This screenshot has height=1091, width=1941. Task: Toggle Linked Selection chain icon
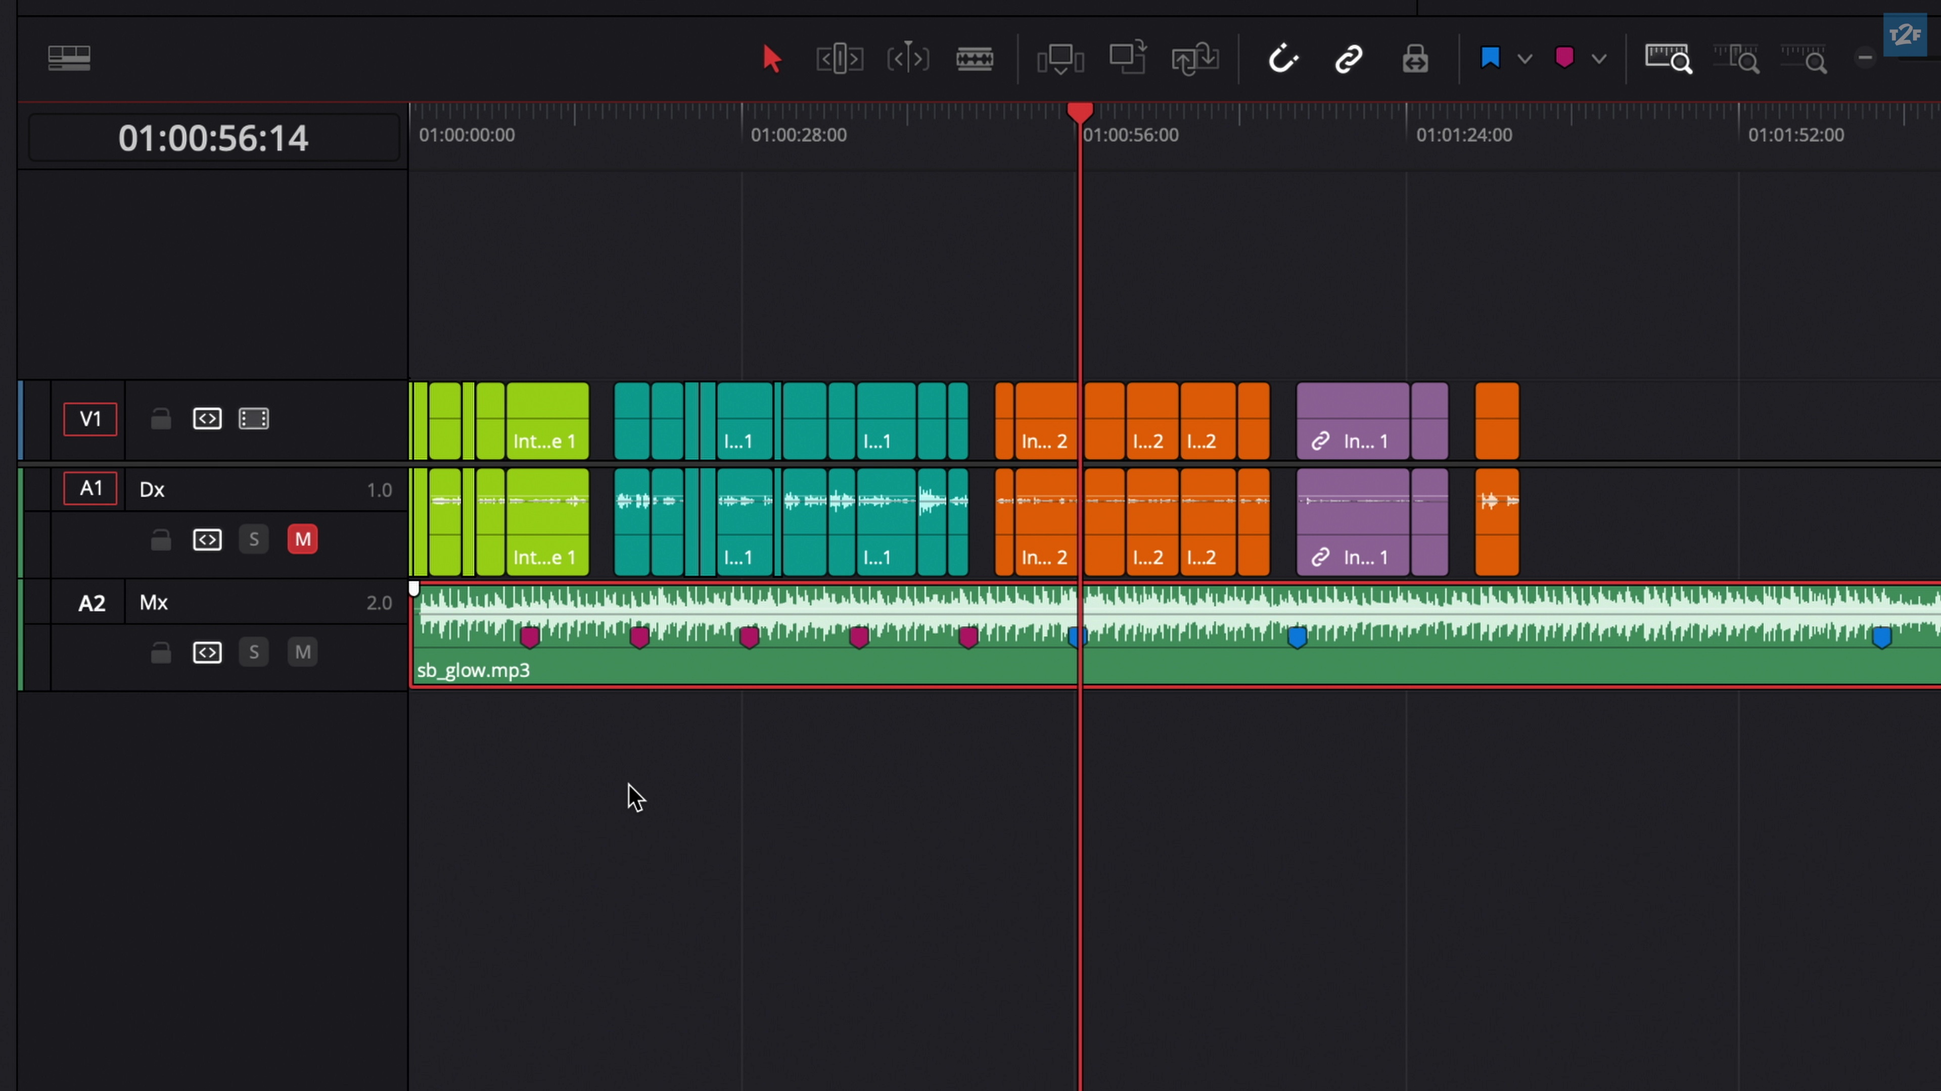click(x=1349, y=58)
